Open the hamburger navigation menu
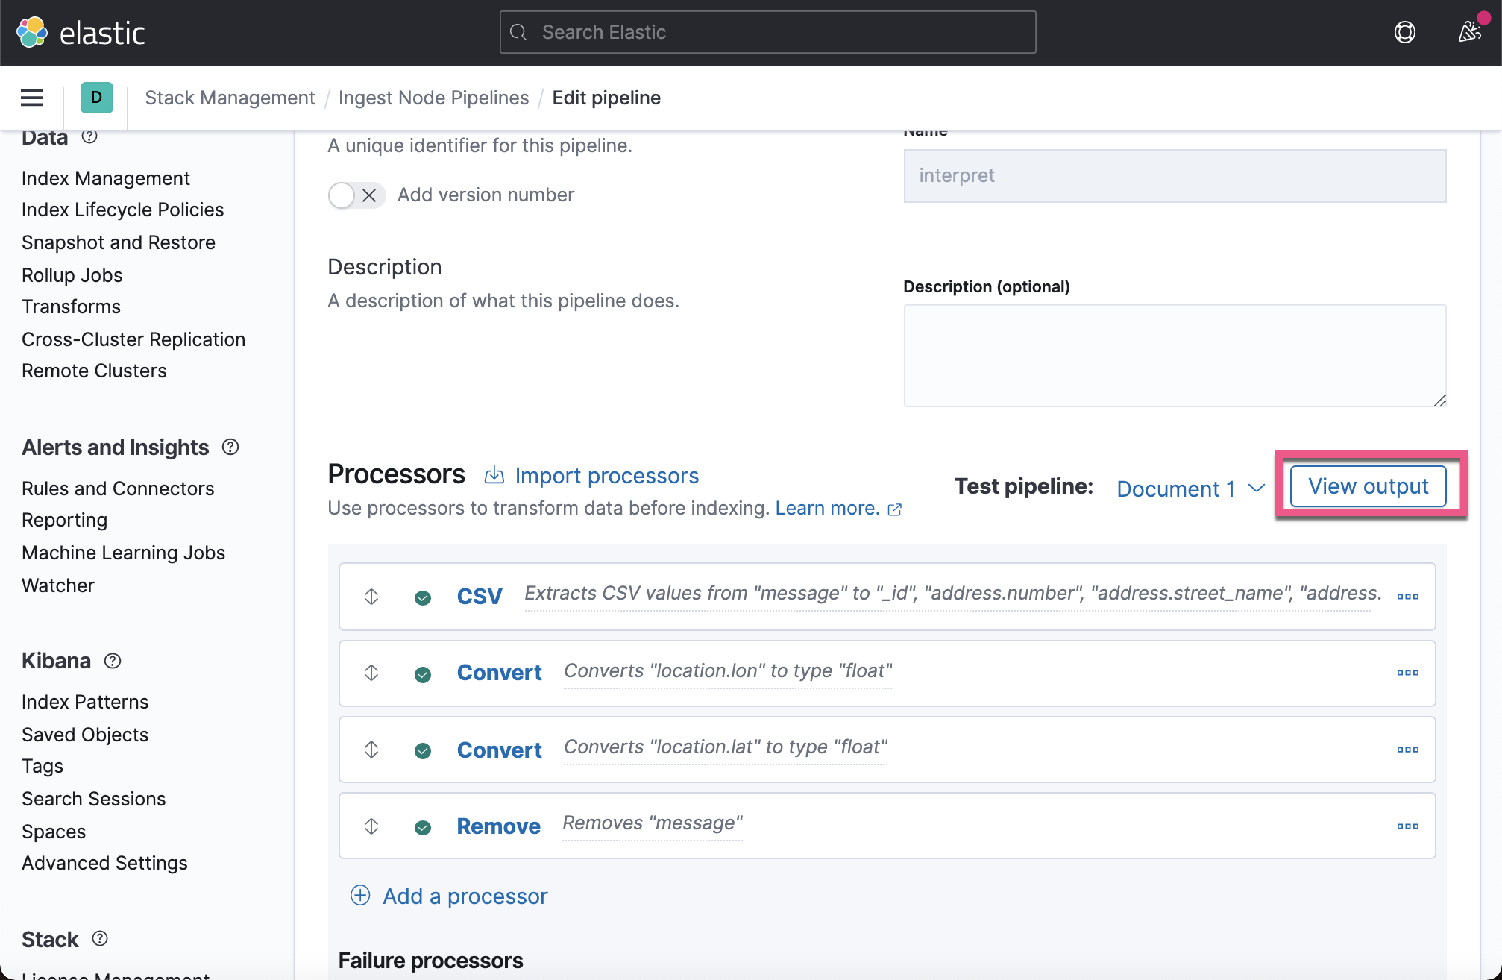 coord(31,98)
